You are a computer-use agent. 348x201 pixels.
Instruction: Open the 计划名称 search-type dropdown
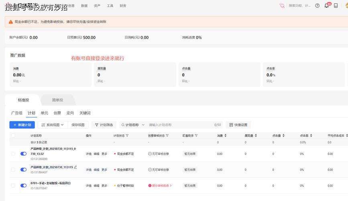[133, 125]
